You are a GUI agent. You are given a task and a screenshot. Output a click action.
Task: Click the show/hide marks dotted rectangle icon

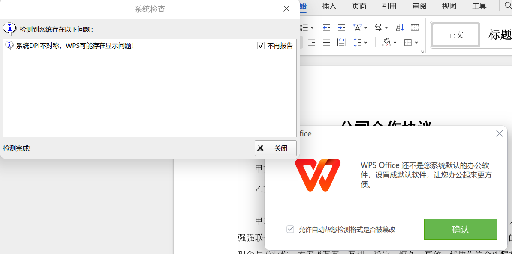[x=415, y=28]
